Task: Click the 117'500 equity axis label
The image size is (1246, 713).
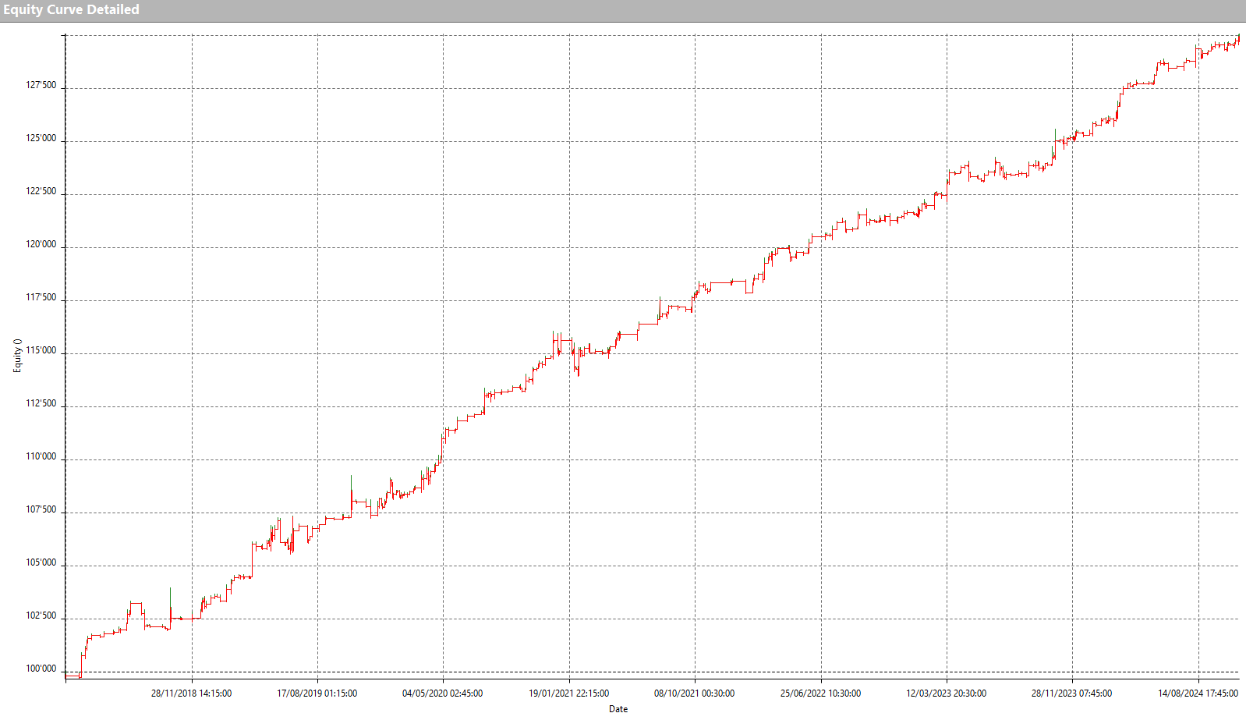Action: tap(41, 297)
